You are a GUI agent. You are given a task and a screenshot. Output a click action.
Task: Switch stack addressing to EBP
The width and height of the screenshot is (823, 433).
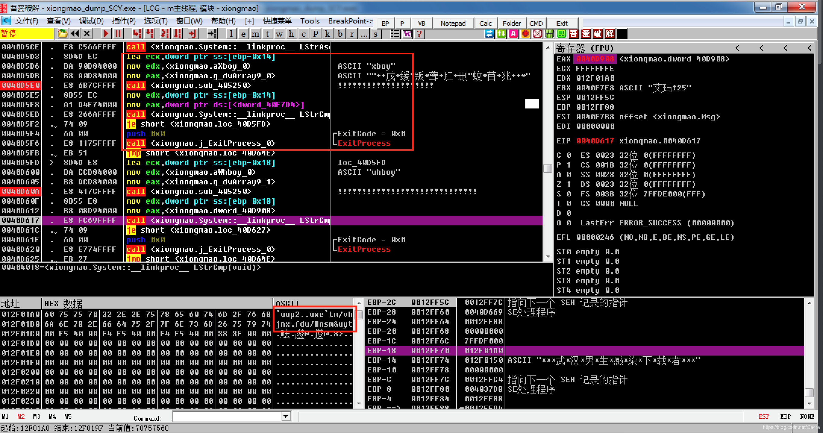(x=785, y=416)
